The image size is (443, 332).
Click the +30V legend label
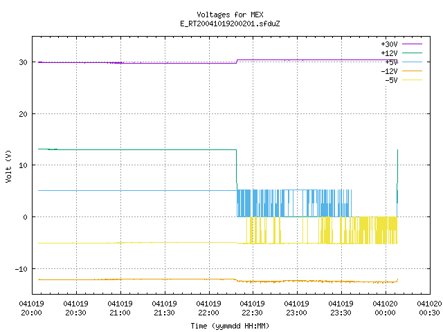389,44
